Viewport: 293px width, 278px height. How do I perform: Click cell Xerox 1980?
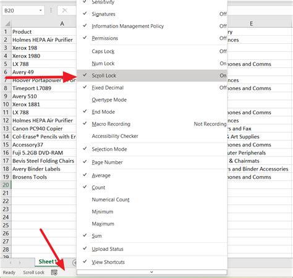click(x=44, y=56)
